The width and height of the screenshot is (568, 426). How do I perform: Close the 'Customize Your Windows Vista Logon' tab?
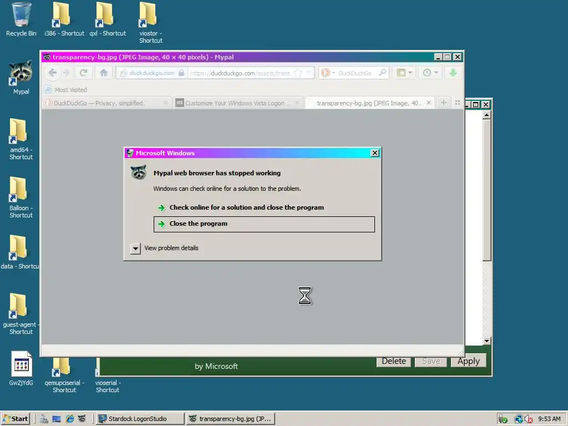(297, 103)
